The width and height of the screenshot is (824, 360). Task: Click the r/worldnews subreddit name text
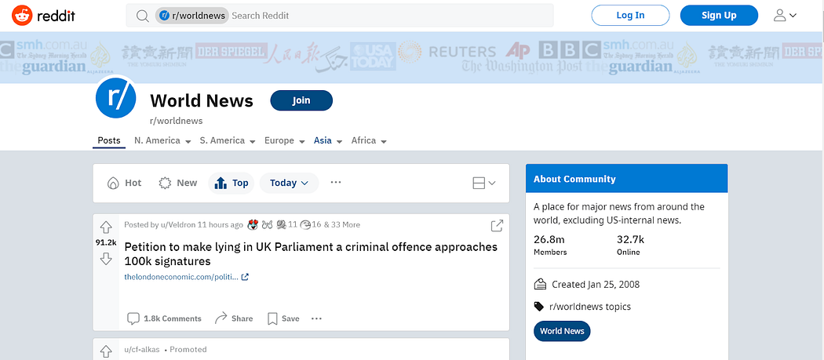coord(176,121)
